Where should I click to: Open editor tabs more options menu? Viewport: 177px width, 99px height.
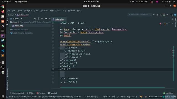tap(173, 19)
